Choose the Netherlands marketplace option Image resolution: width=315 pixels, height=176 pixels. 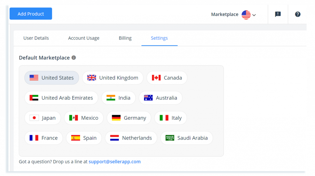[x=131, y=138]
